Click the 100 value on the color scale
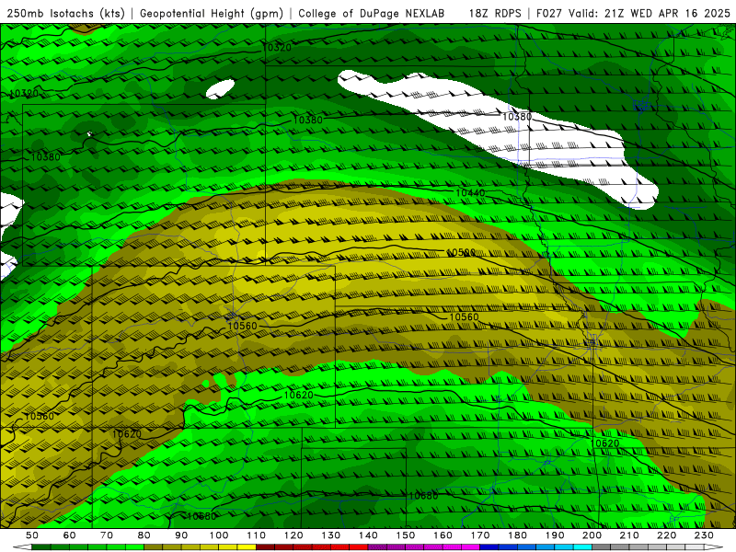 click(x=219, y=535)
